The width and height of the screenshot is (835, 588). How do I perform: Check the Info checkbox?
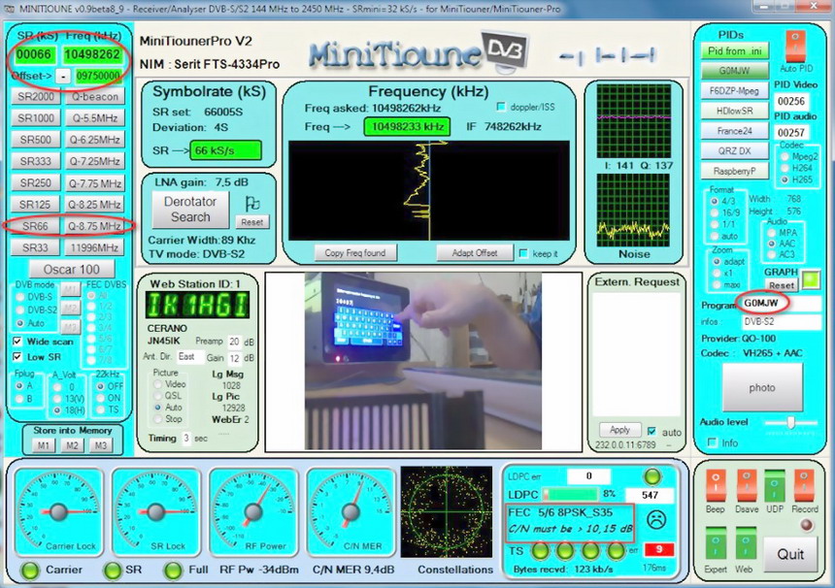[x=712, y=442]
